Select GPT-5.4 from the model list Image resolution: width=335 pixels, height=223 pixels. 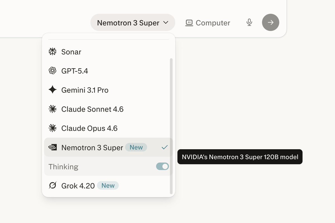pos(75,71)
